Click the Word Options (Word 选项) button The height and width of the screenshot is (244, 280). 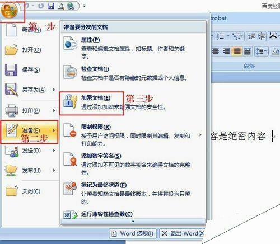(133, 233)
